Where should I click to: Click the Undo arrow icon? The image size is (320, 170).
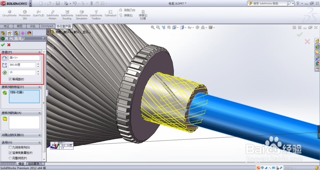coord(75,3)
